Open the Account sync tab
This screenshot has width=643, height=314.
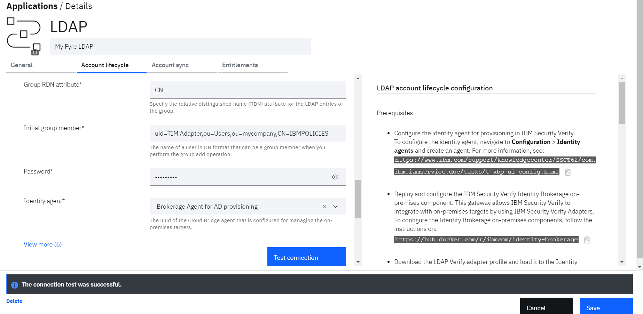tap(182, 65)
